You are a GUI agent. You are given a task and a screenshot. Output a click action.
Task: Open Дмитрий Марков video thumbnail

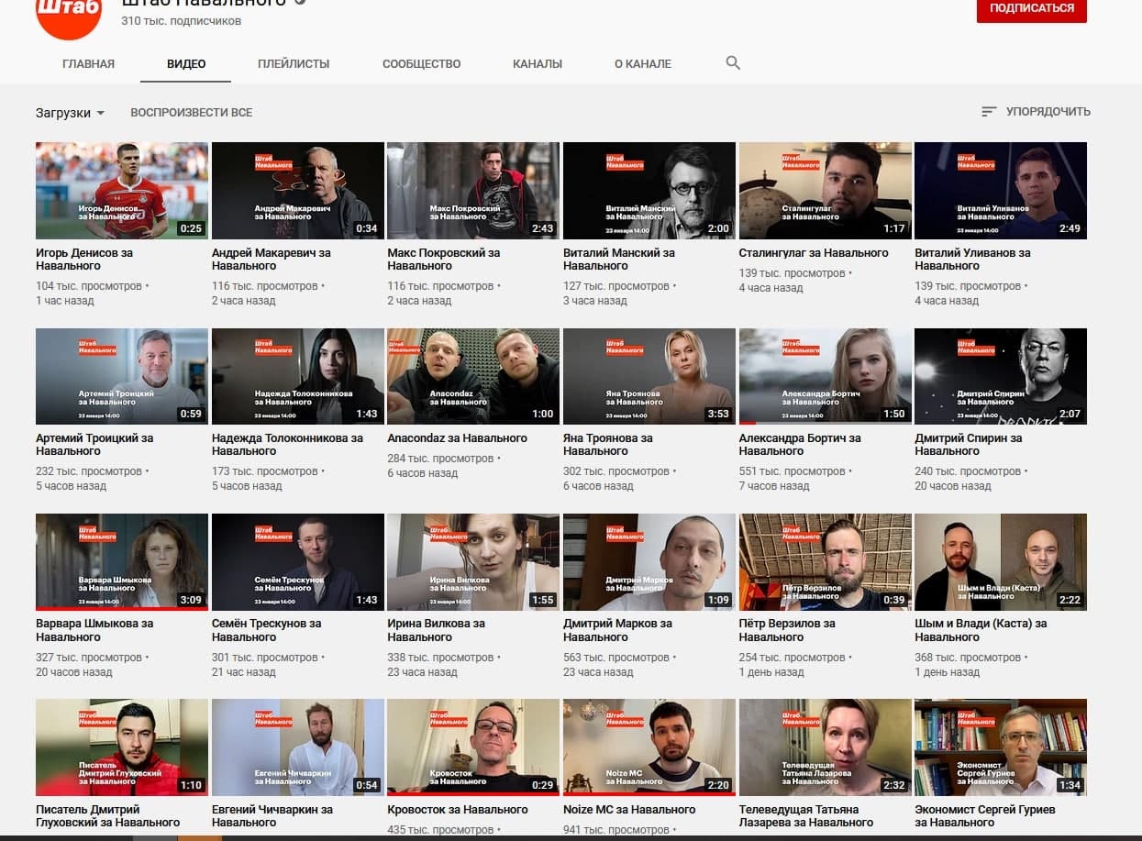click(649, 562)
